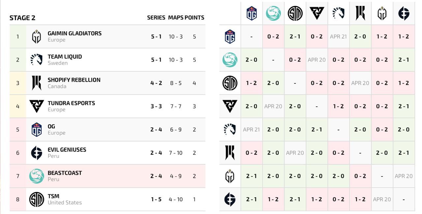Click the POINTS column header
The image size is (422, 214).
[194, 18]
